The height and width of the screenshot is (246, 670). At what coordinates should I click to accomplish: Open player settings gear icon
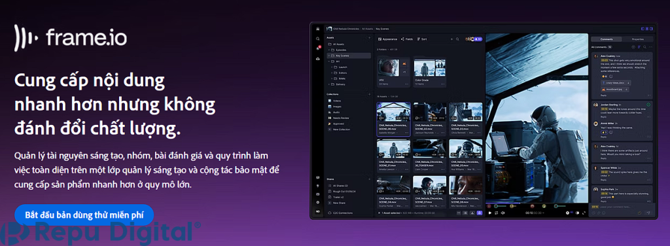(x=567, y=213)
